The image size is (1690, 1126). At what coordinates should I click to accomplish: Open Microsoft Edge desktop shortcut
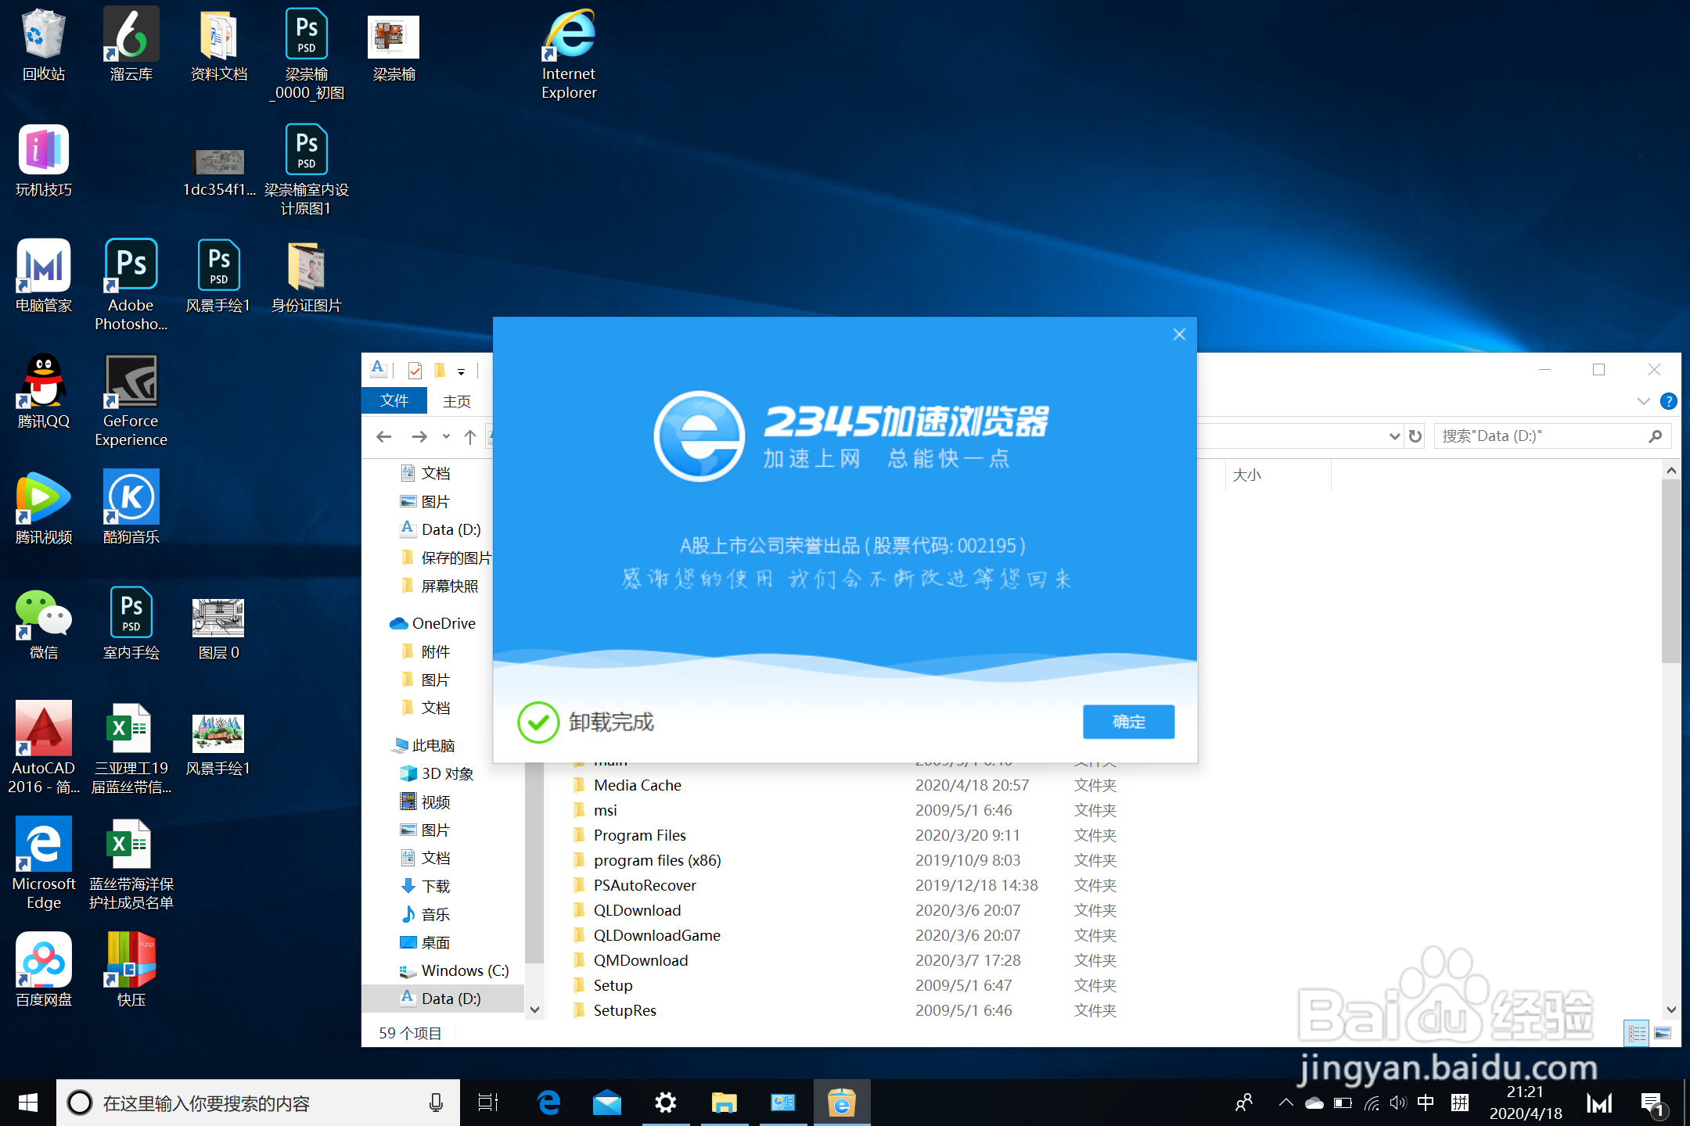(44, 865)
